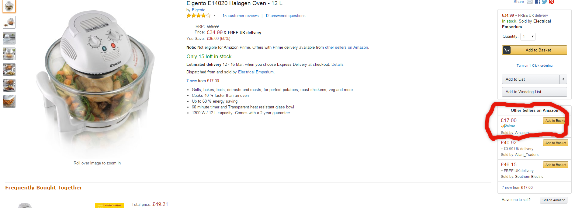
Task: Share via the email envelope icon
Action: tap(529, 2)
